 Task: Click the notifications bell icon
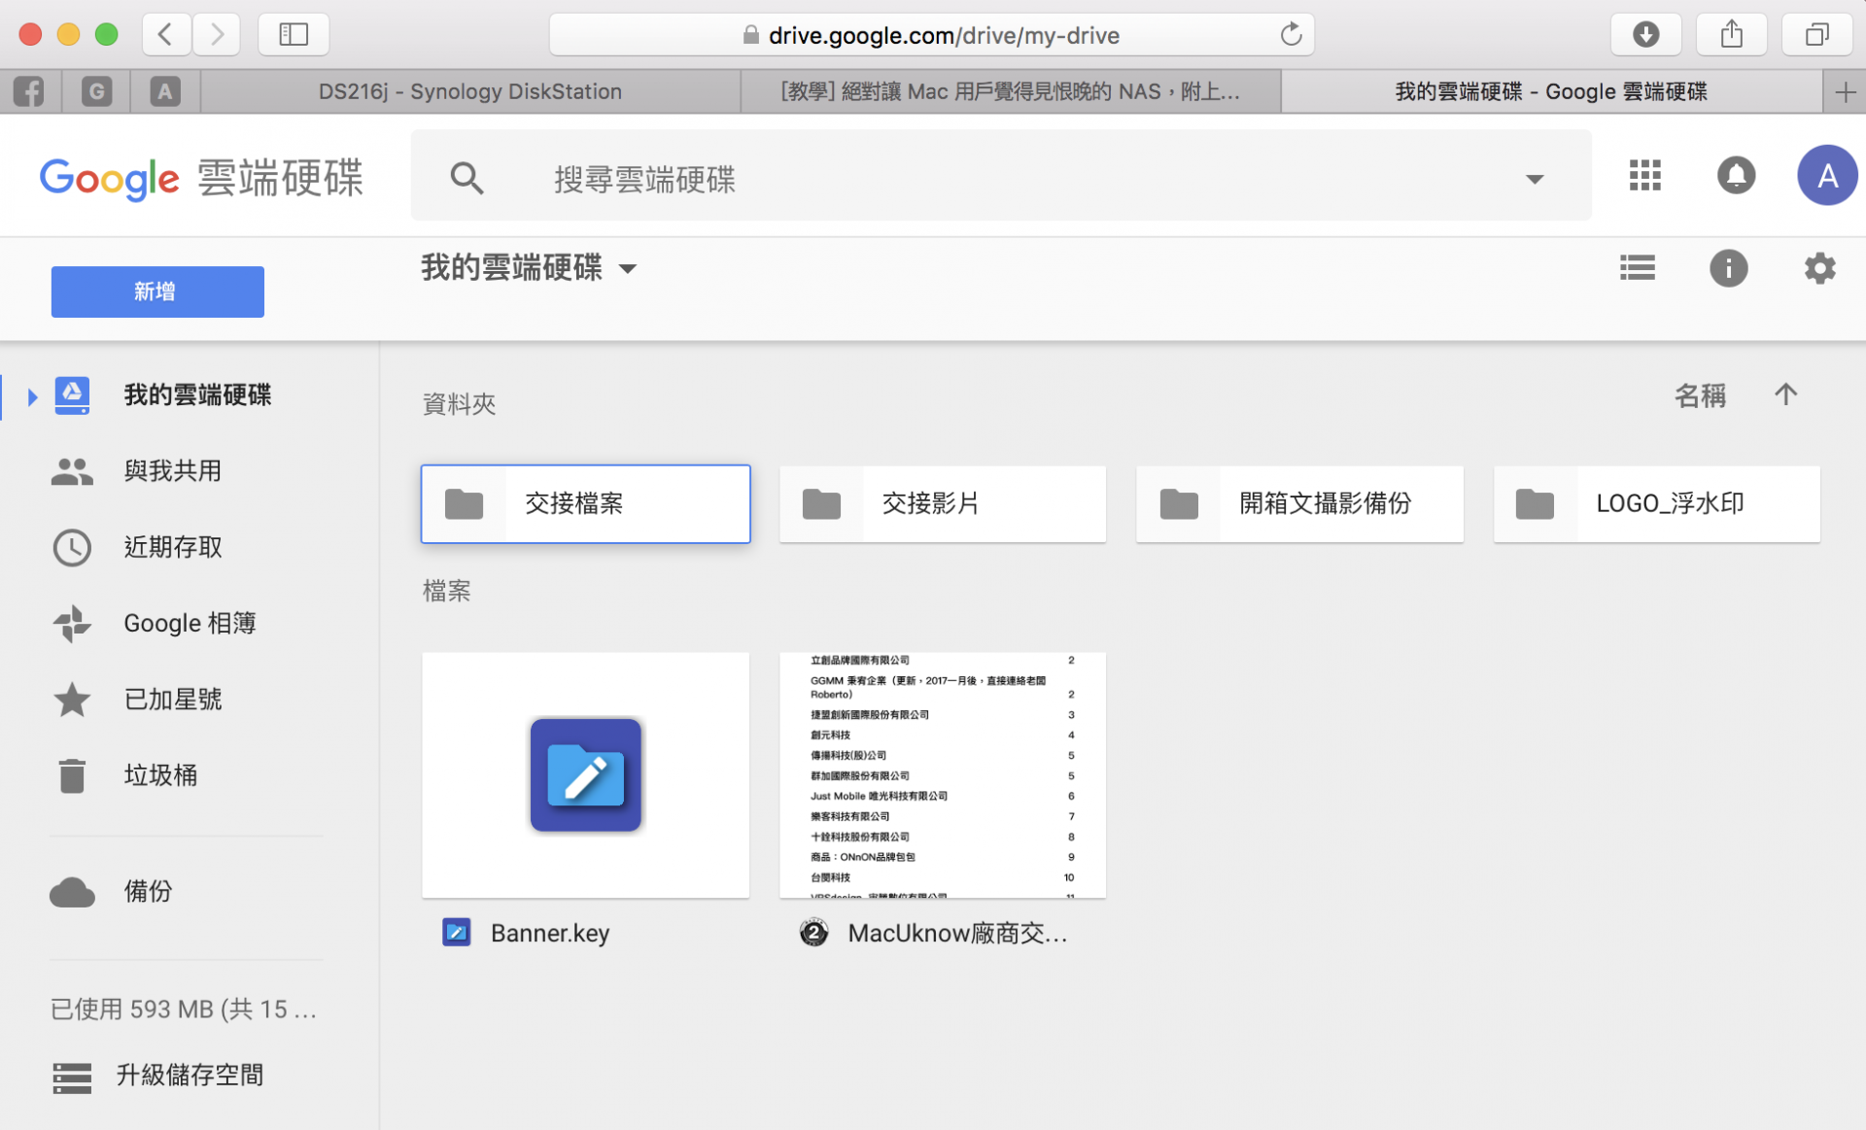pyautogui.click(x=1736, y=176)
